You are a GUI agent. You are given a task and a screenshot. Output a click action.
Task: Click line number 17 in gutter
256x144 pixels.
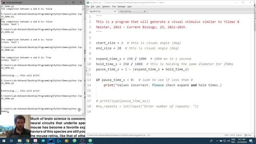[89, 101]
